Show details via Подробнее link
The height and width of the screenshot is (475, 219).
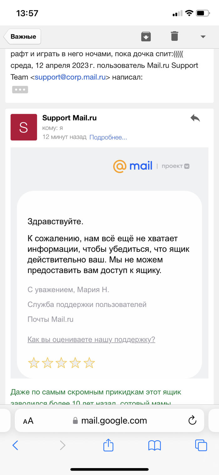coord(108,137)
